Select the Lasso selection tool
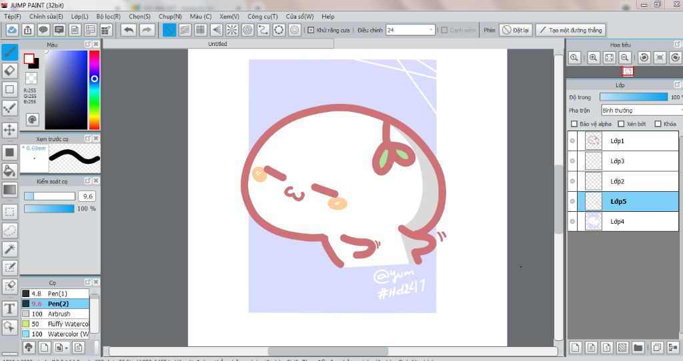Screen dimensions: 683x361 coord(9,230)
